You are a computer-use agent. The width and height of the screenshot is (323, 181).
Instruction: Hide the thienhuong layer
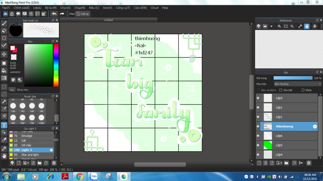tap(258, 127)
